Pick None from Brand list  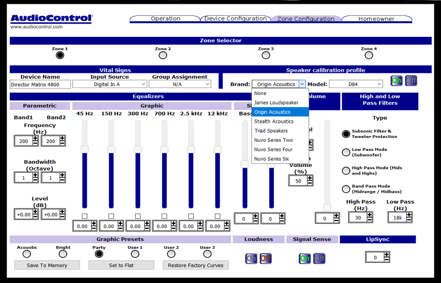[x=280, y=93]
